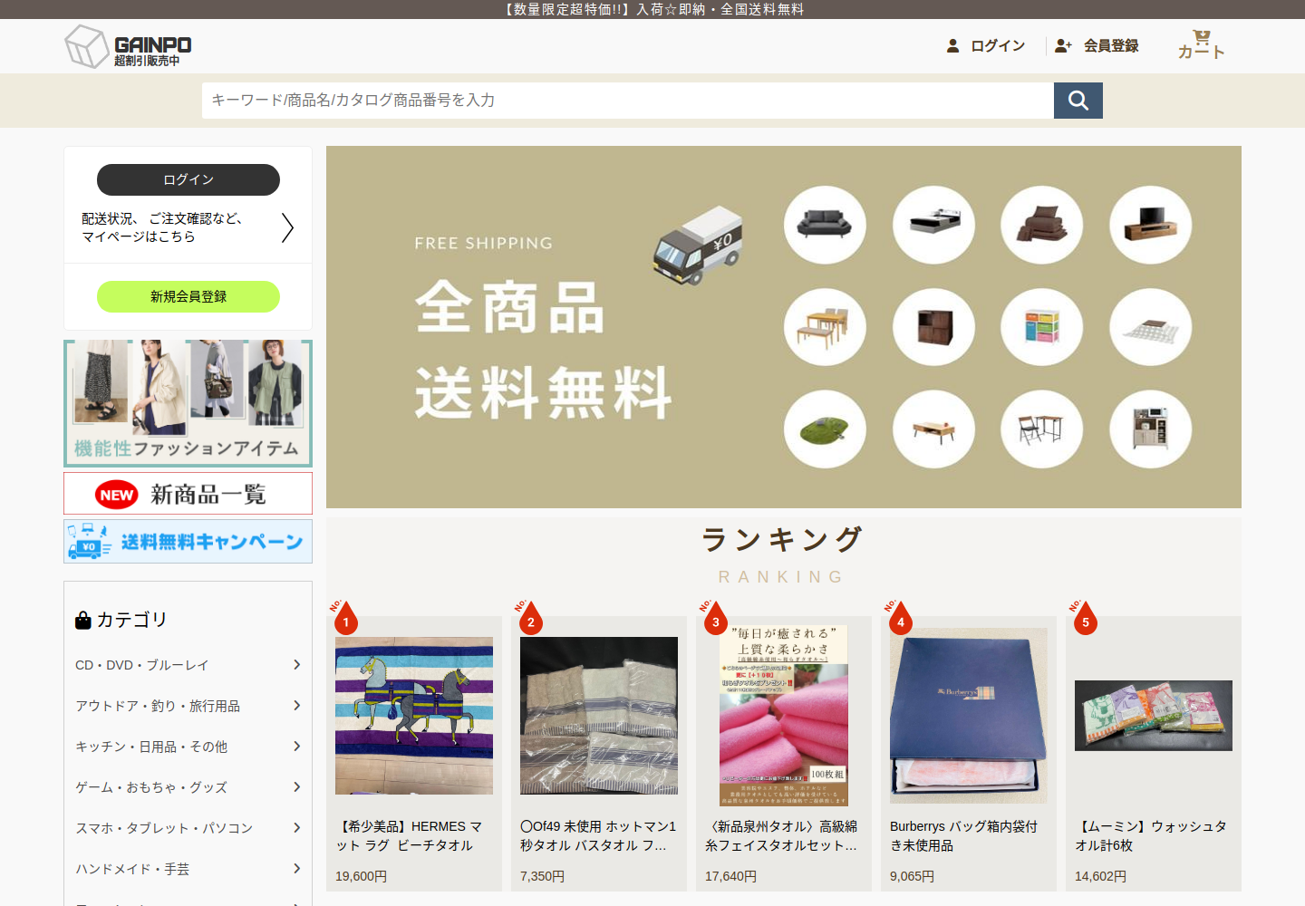
Task: Expand ゲーム・おもちゃ・グッズ category
Action: tap(188, 787)
